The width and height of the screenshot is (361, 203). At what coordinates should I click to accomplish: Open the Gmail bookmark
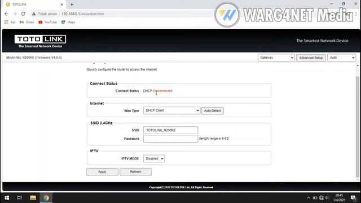(27, 22)
